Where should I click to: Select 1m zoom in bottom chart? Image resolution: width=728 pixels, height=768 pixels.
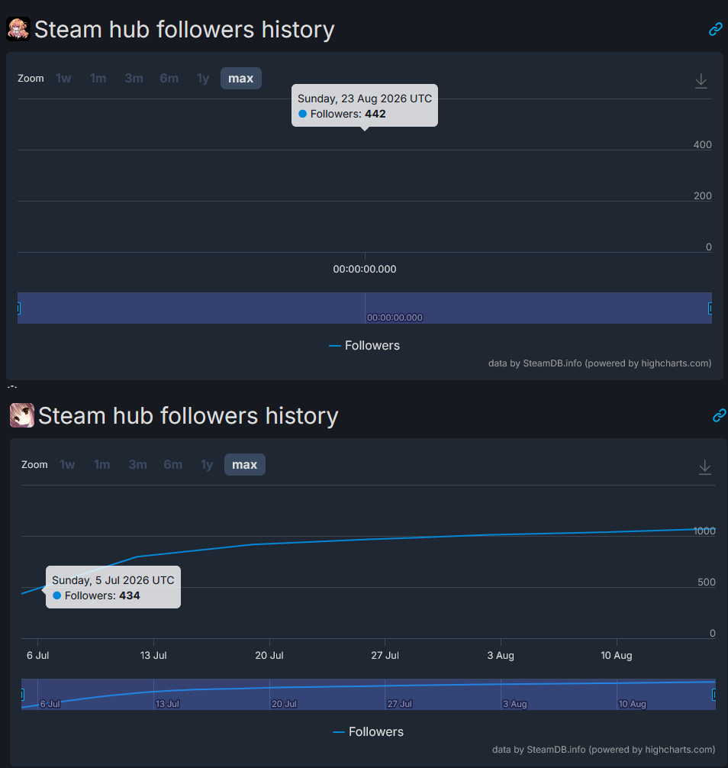tap(101, 464)
